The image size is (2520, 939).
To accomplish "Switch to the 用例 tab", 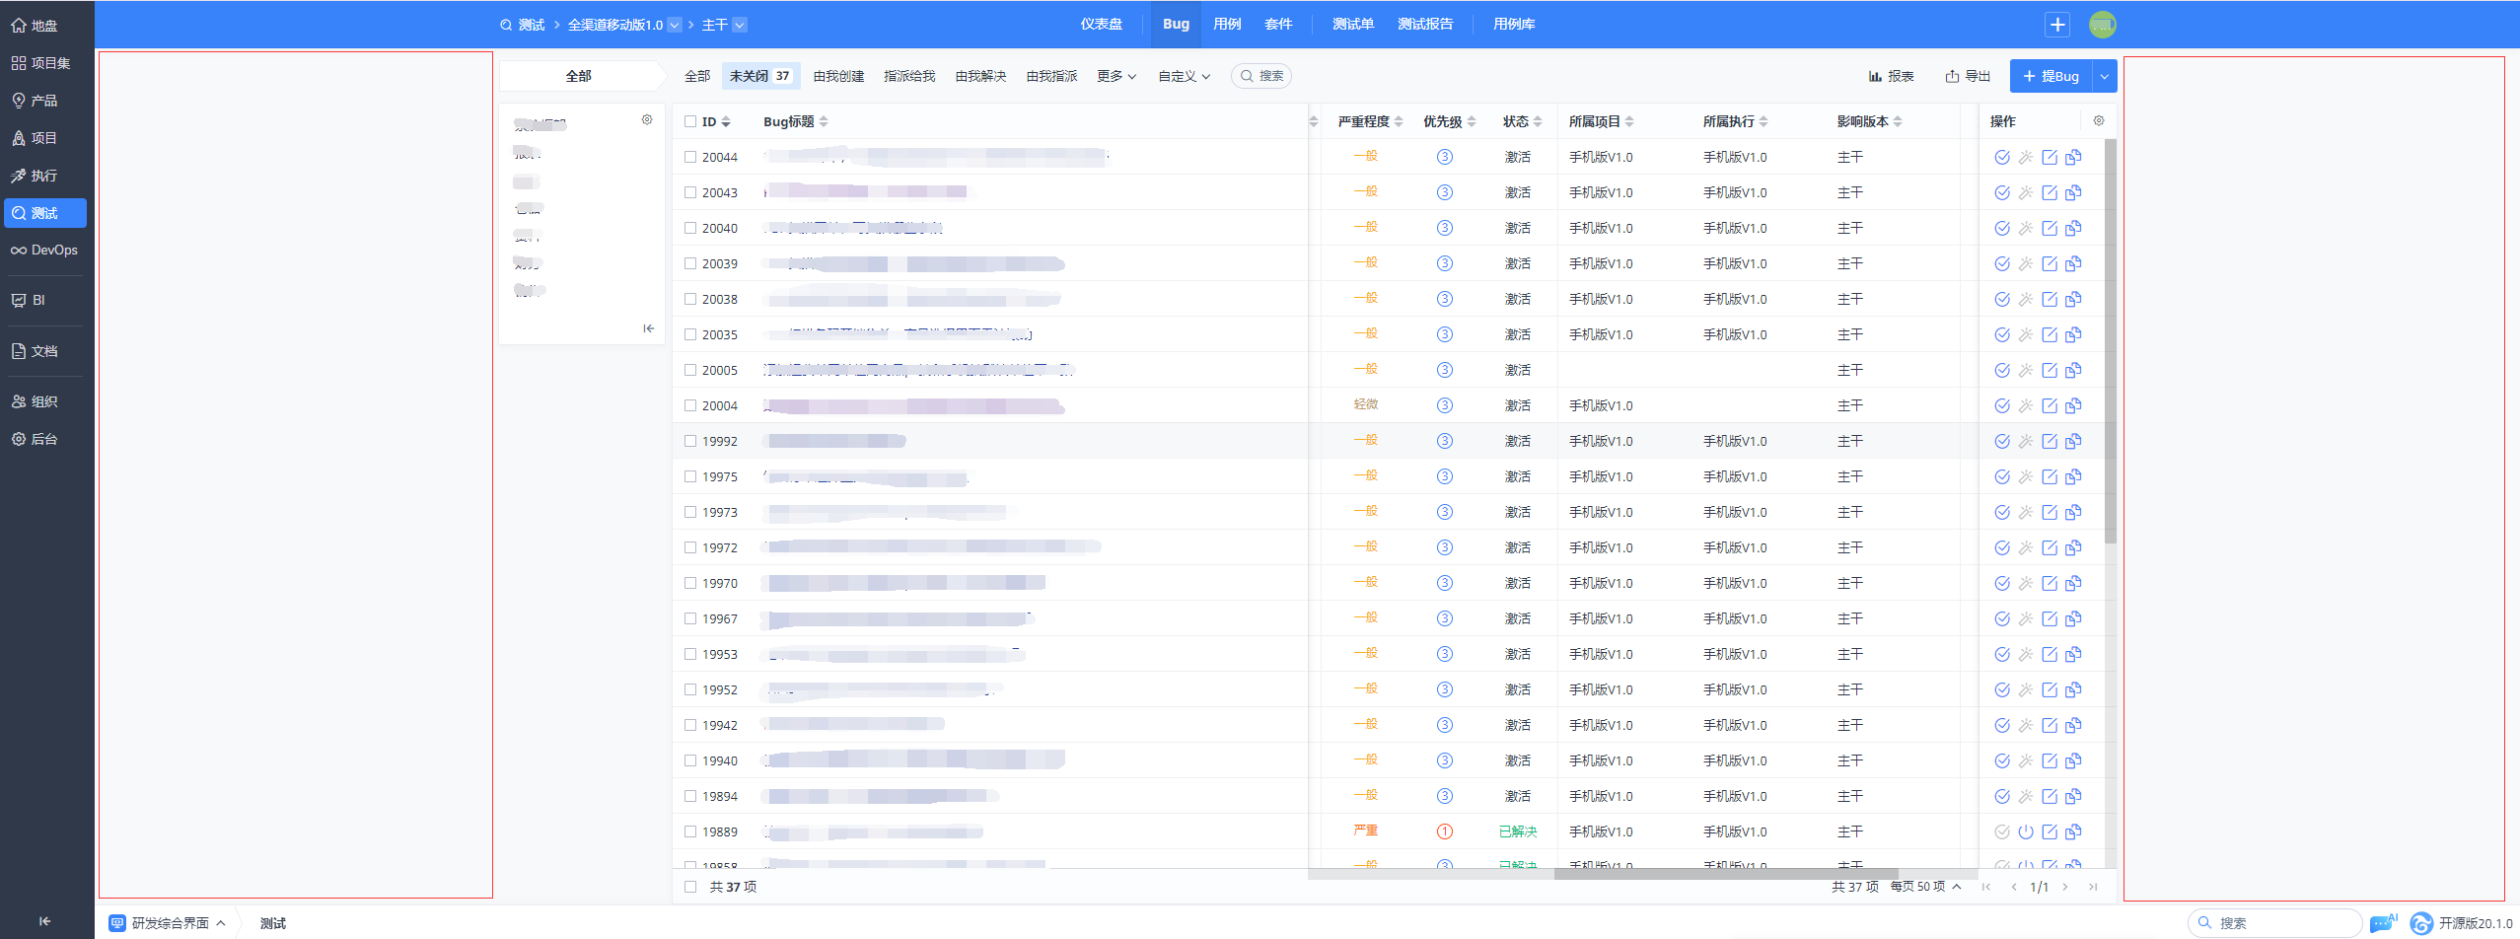I will coord(1227,25).
